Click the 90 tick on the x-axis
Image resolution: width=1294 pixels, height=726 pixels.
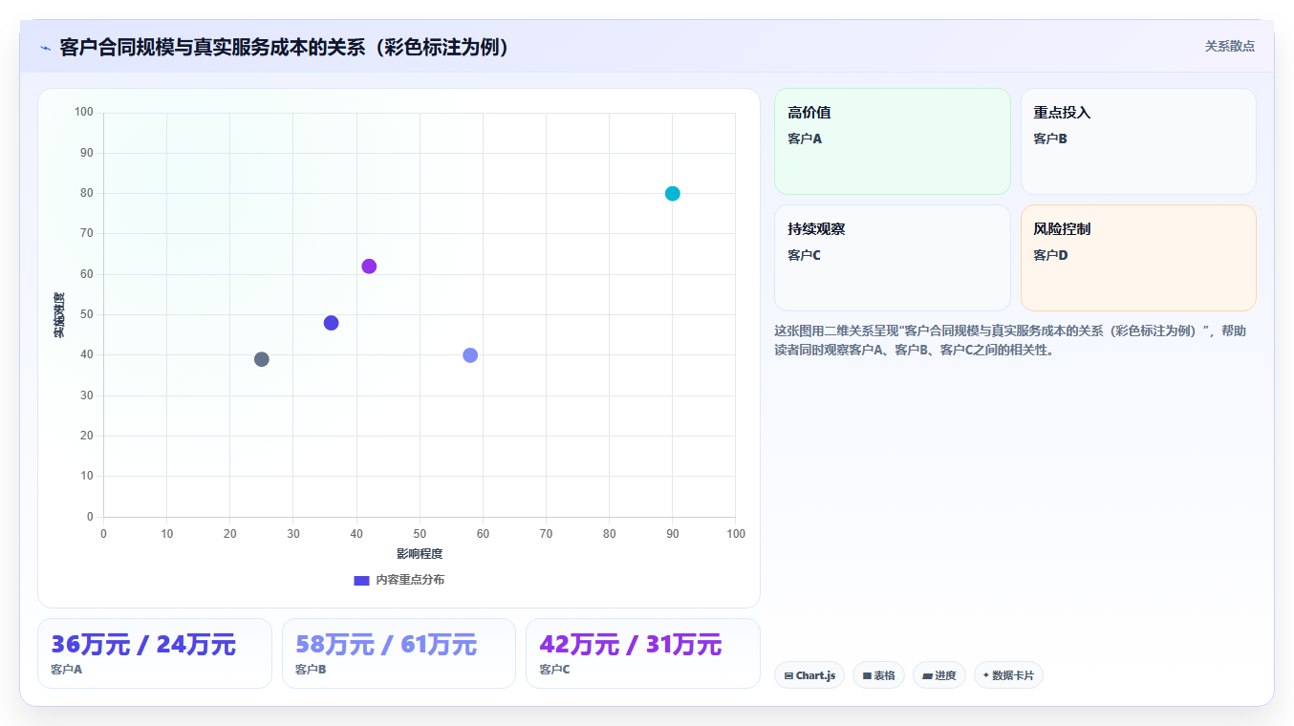[673, 534]
